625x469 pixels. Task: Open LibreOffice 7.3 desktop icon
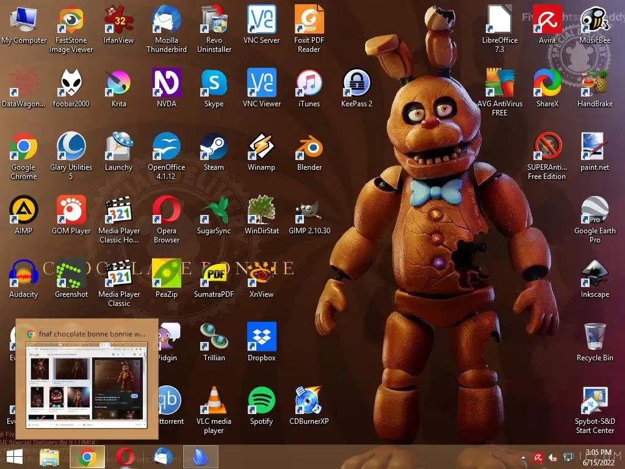499,29
